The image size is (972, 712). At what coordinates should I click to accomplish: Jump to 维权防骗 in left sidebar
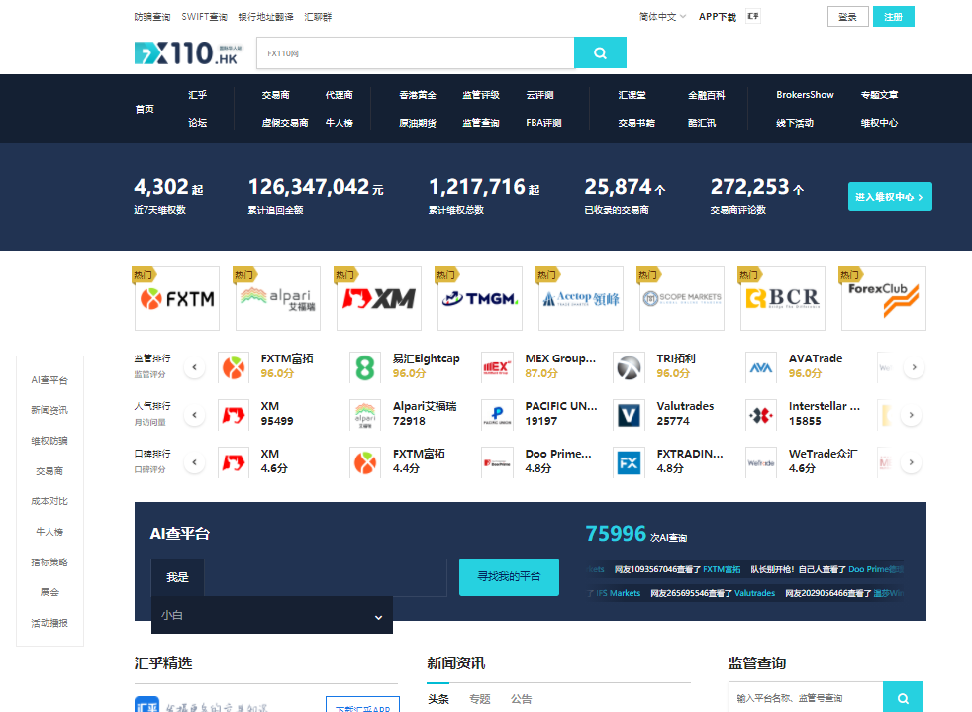pyautogui.click(x=49, y=441)
